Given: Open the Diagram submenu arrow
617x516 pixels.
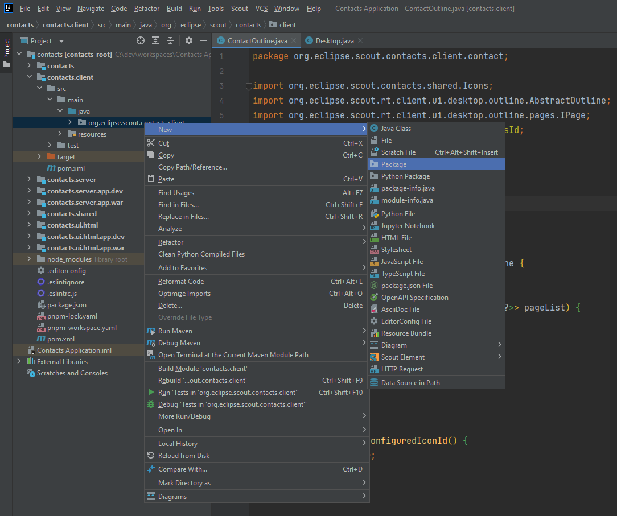Looking at the screenshot, I should [x=499, y=345].
